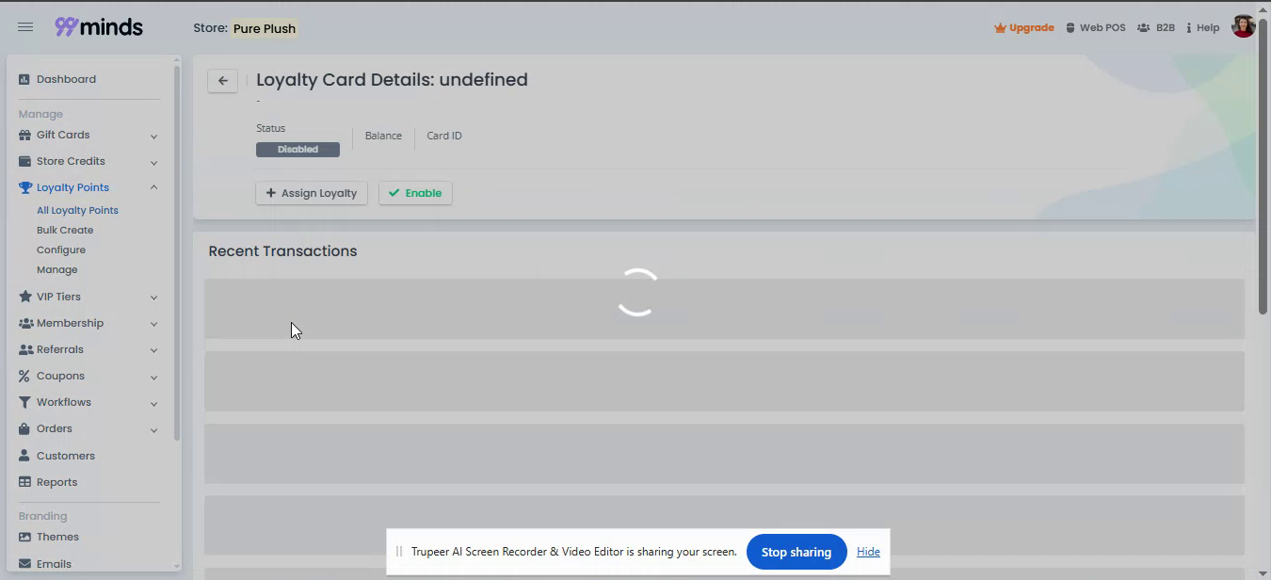The image size is (1271, 580).
Task: Click the Customers person icon
Action: (24, 456)
